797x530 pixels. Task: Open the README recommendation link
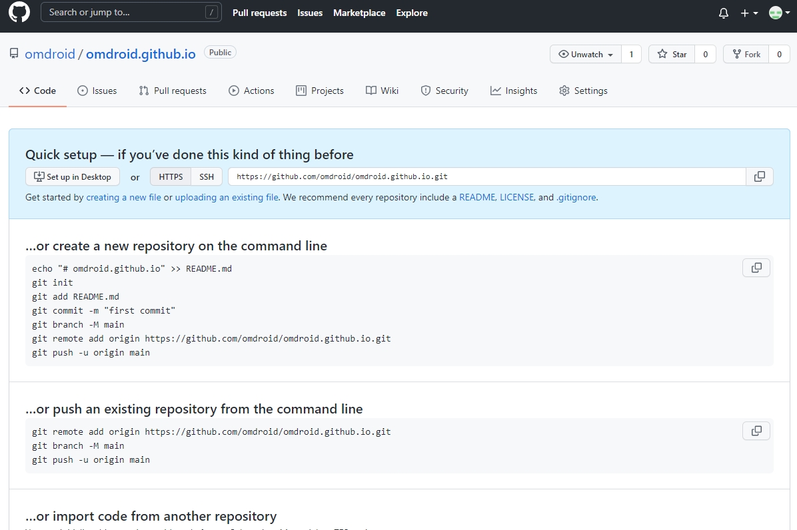477,198
